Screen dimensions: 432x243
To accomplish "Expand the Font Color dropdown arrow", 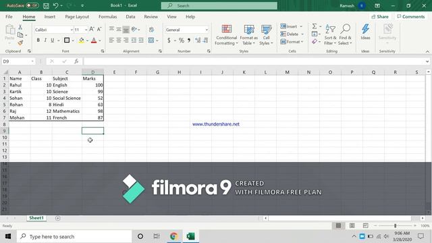I will point(99,40).
